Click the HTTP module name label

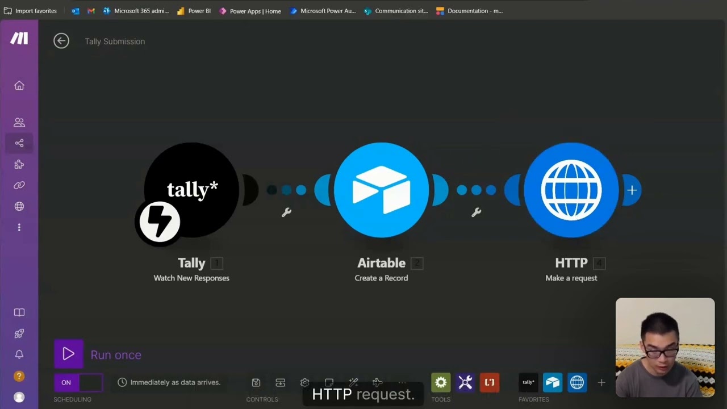coord(571,263)
